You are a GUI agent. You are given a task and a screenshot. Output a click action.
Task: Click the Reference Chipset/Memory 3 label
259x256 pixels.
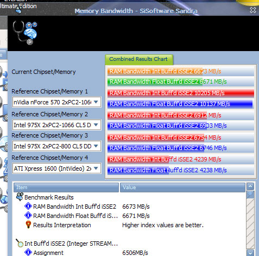point(49,135)
